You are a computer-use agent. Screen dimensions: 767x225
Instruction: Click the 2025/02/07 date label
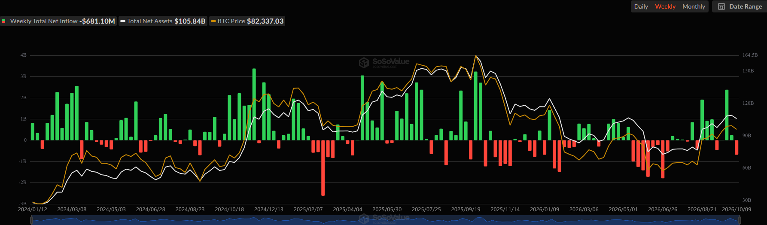pos(308,210)
